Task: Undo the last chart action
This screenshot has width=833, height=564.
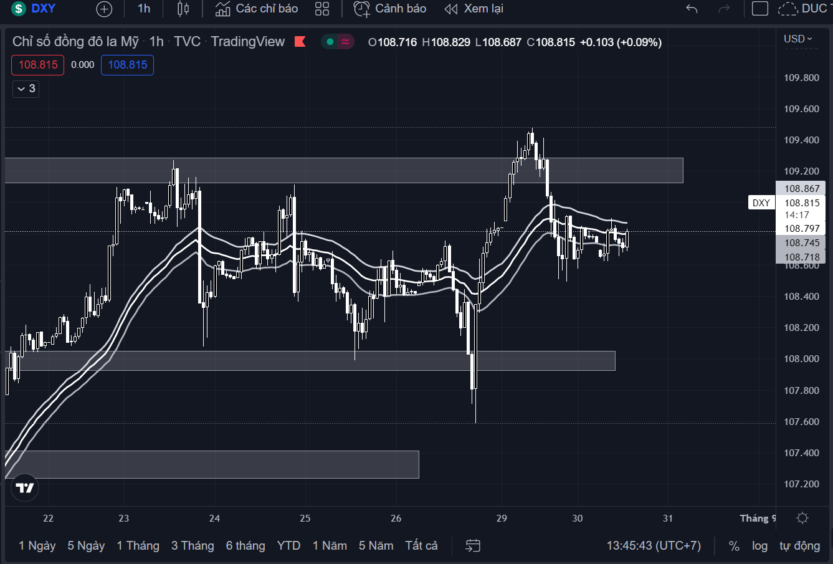Action: pyautogui.click(x=692, y=9)
